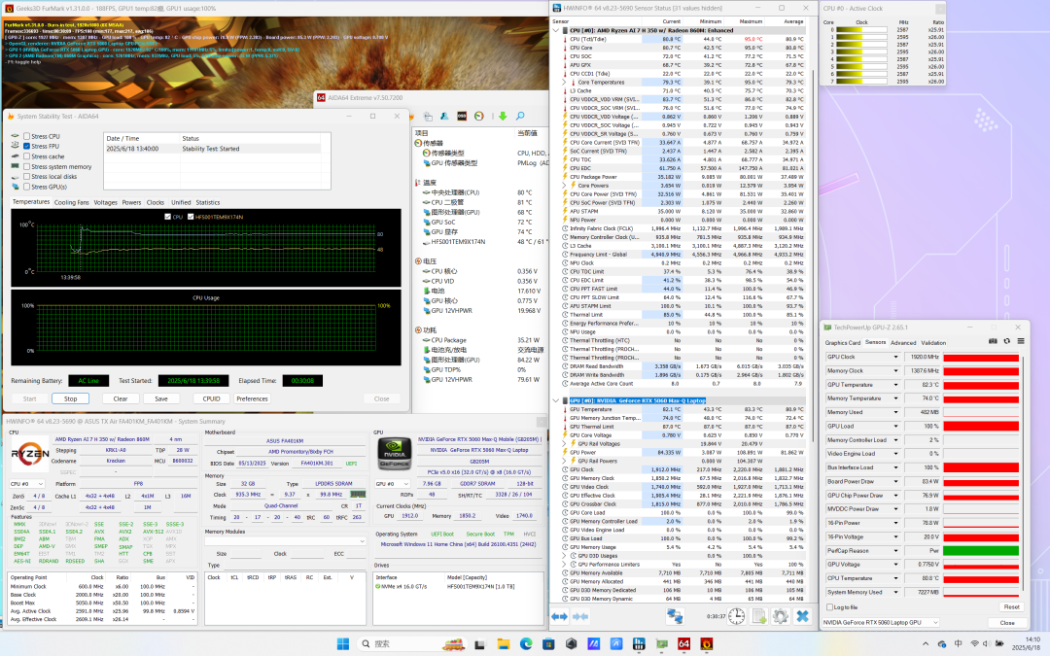Click AIDA64 taskbar icon
The width and height of the screenshot is (1050, 656).
tap(683, 644)
